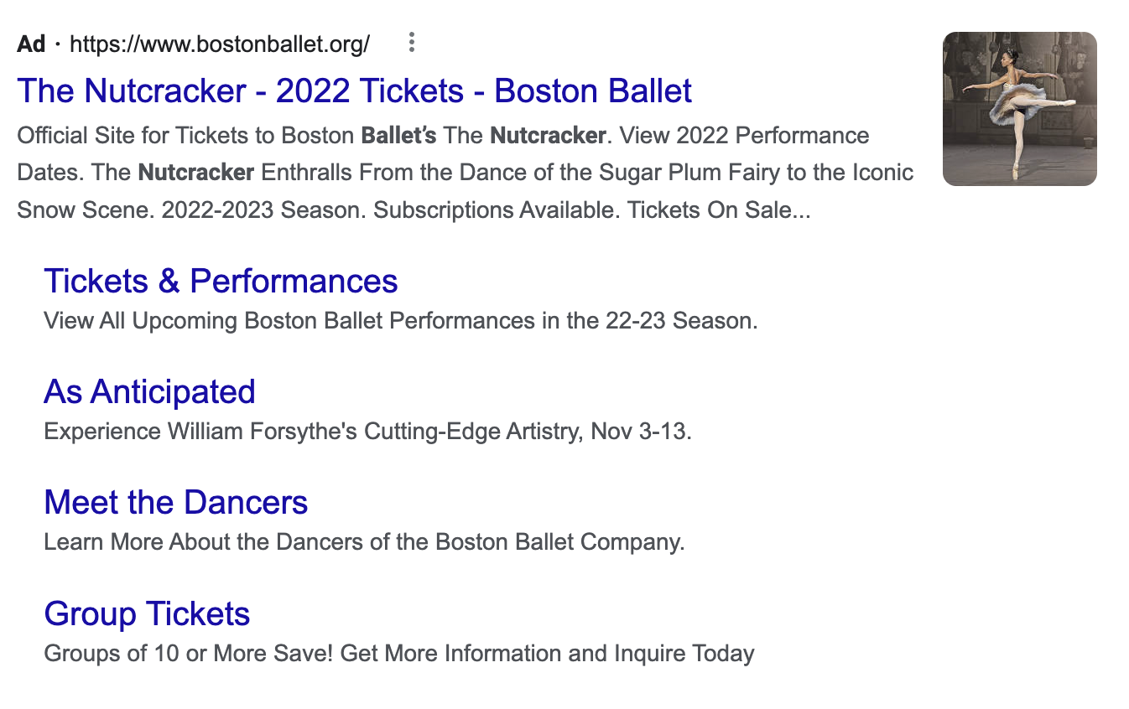Viewport: 1129px width, 709px height.
Task: Click bold 'Nutcracker' before the word Enthralls
Action: 195,173
